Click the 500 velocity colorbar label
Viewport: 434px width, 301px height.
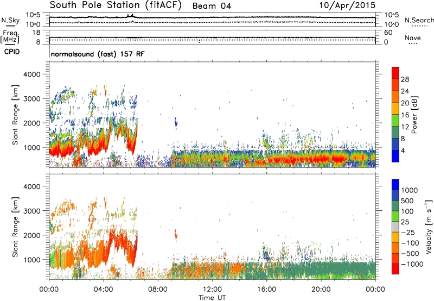(x=409, y=201)
